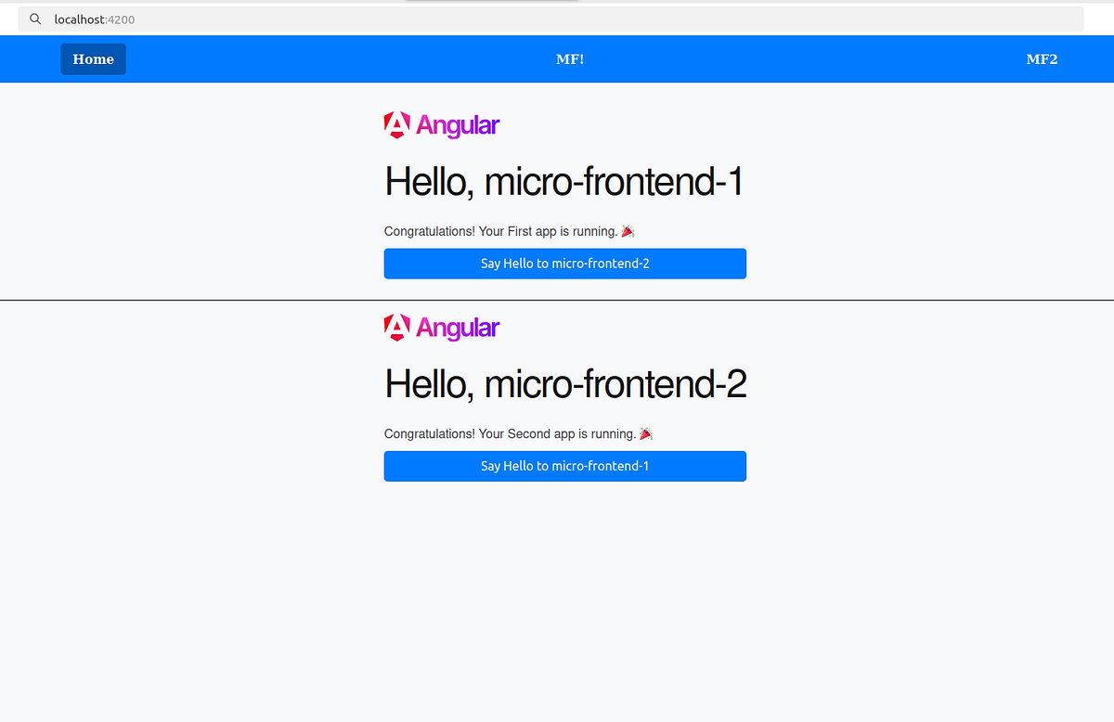Image resolution: width=1114 pixels, height=722 pixels.
Task: Click the party popper emoji after 'First app is running'
Action: [627, 230]
